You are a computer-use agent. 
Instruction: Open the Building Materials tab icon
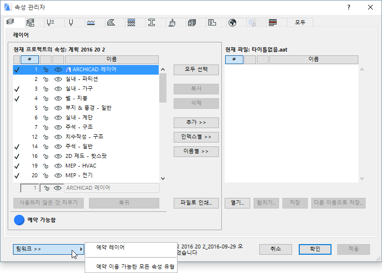pos(192,23)
